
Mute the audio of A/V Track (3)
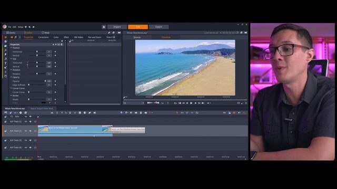click(31, 140)
